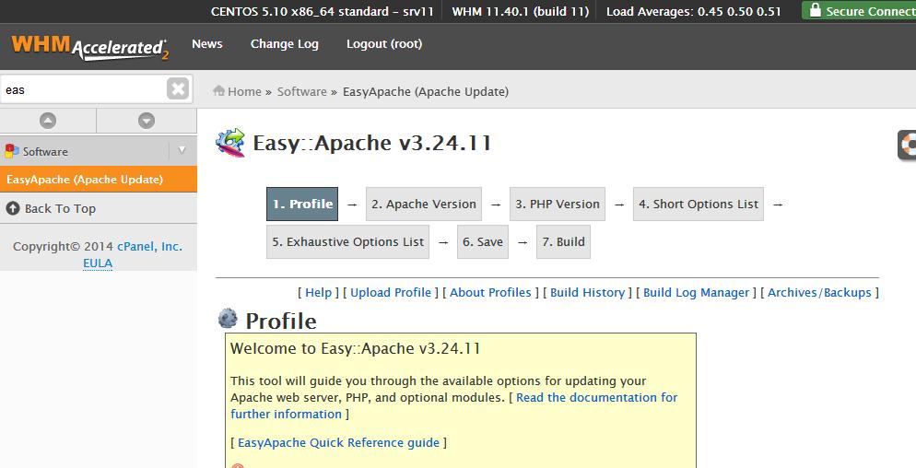This screenshot has width=916, height=468.
Task: Focus the sidebar search input field
Action: point(83,89)
